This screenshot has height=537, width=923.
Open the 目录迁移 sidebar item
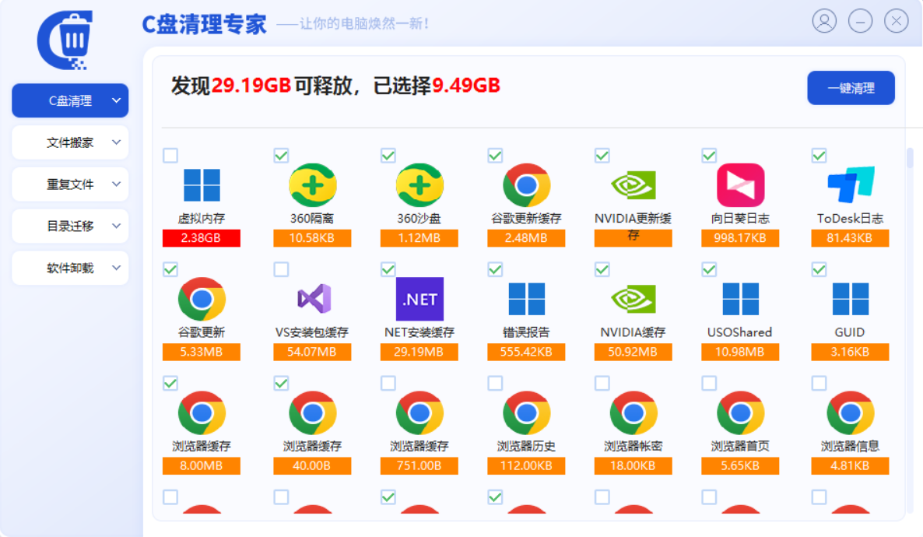70,226
